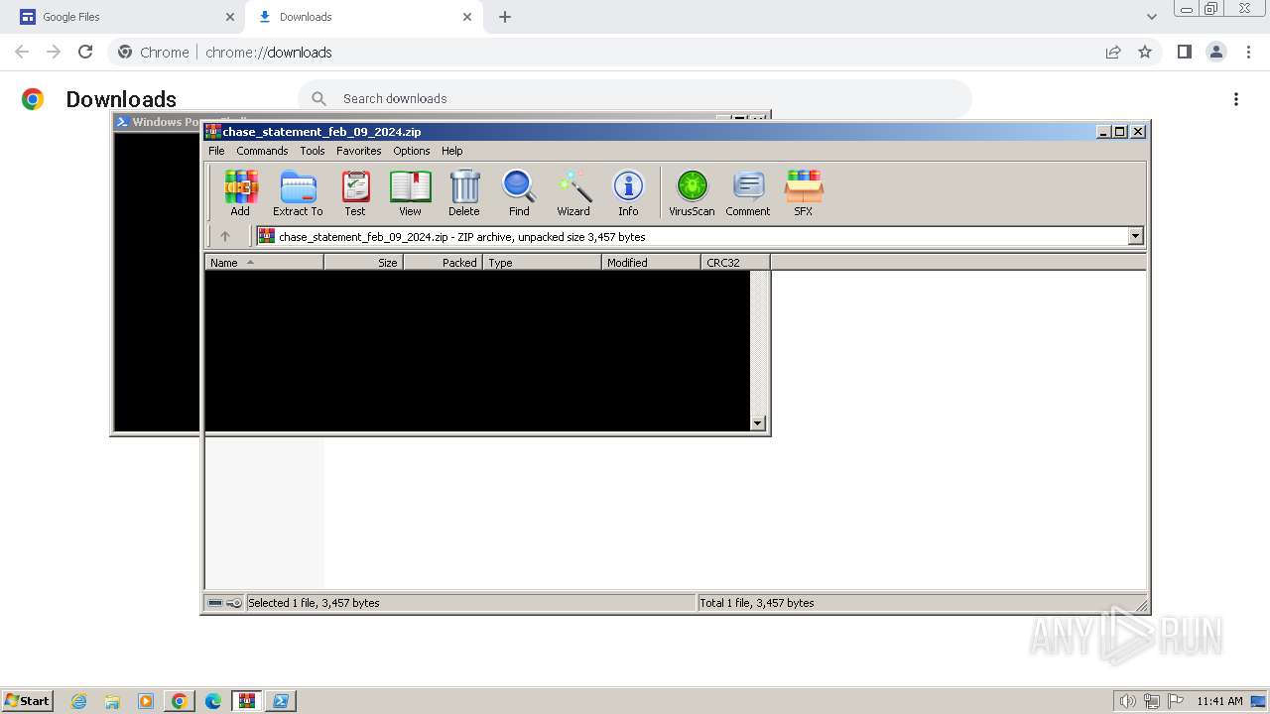Click the Add toolbar icon in WinRAR

tap(240, 192)
